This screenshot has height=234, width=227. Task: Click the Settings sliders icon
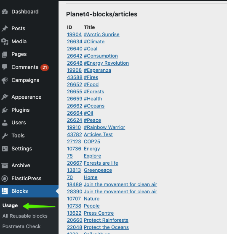click(5, 149)
